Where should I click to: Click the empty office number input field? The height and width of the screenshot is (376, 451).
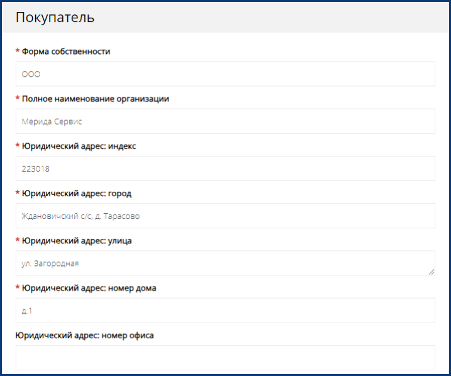pos(225,358)
